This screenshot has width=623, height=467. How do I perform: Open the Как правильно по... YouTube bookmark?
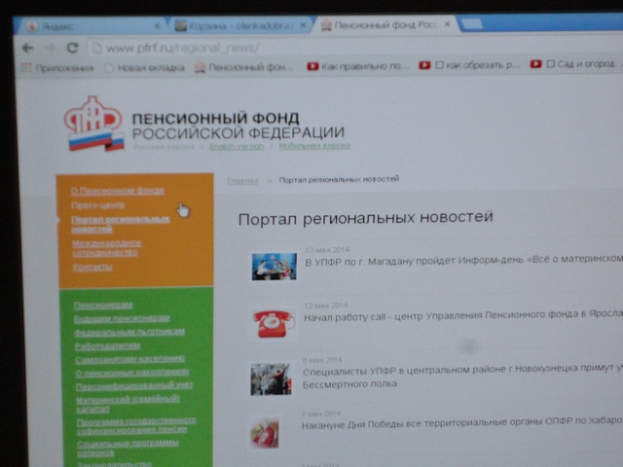357,65
